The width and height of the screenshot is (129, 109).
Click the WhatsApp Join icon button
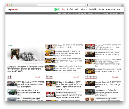(57, 10)
